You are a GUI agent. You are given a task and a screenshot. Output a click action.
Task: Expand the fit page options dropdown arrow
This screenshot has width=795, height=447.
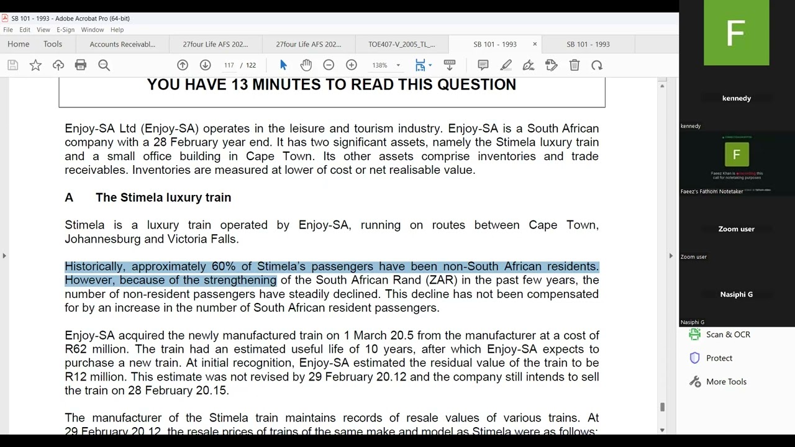tap(430, 65)
